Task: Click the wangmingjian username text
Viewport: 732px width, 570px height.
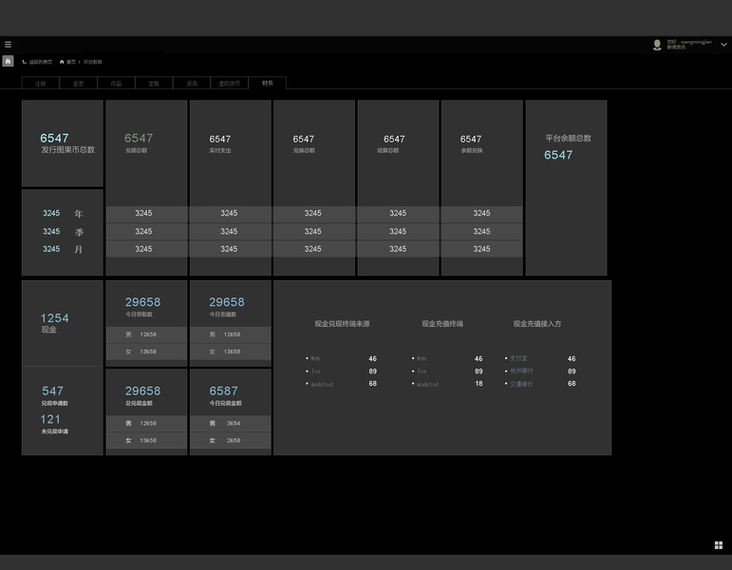Action: [x=696, y=42]
